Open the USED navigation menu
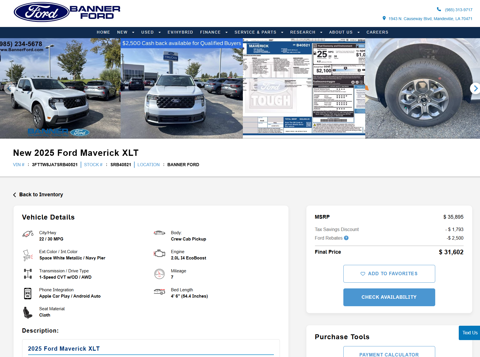The height and width of the screenshot is (357, 480). click(x=147, y=32)
